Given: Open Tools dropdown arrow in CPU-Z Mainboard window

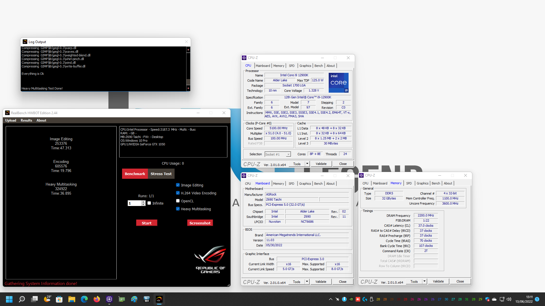Looking at the screenshot, I should click(307, 282).
